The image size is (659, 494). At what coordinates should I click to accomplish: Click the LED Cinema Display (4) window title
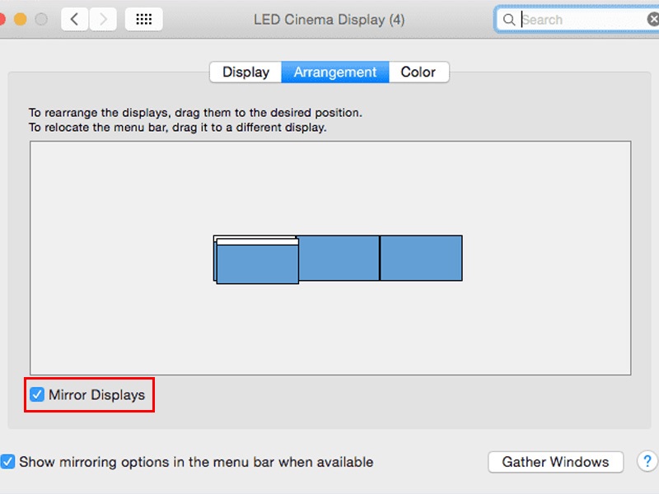coord(329,19)
